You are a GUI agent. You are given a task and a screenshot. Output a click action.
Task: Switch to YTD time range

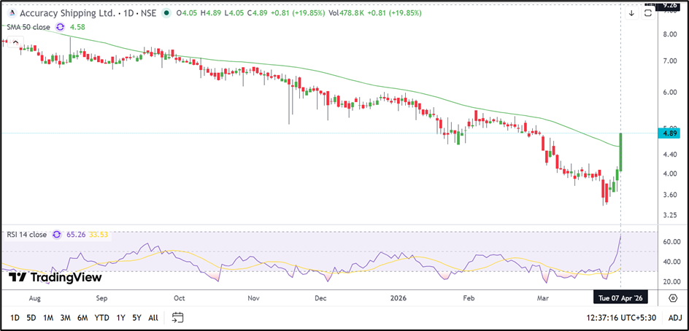click(102, 317)
